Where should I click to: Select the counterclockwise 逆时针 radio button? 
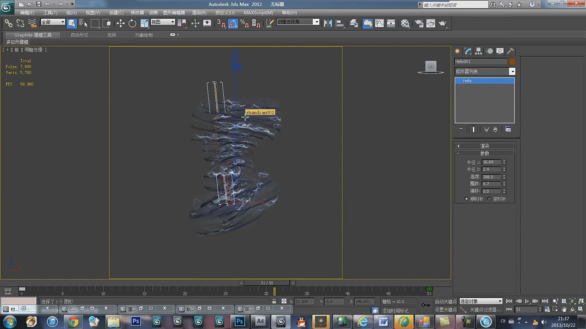pos(489,199)
